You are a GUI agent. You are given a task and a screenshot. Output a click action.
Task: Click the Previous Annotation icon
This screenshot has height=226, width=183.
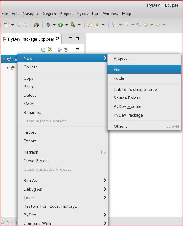[x=126, y=25]
